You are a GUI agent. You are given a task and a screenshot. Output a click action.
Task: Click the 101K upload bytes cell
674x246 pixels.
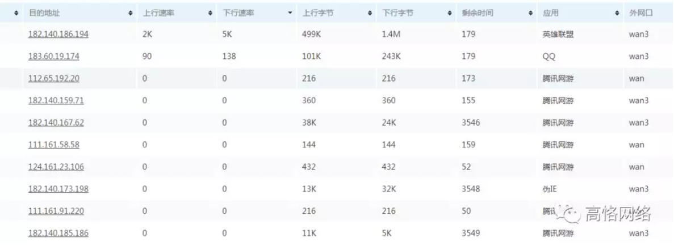point(311,56)
